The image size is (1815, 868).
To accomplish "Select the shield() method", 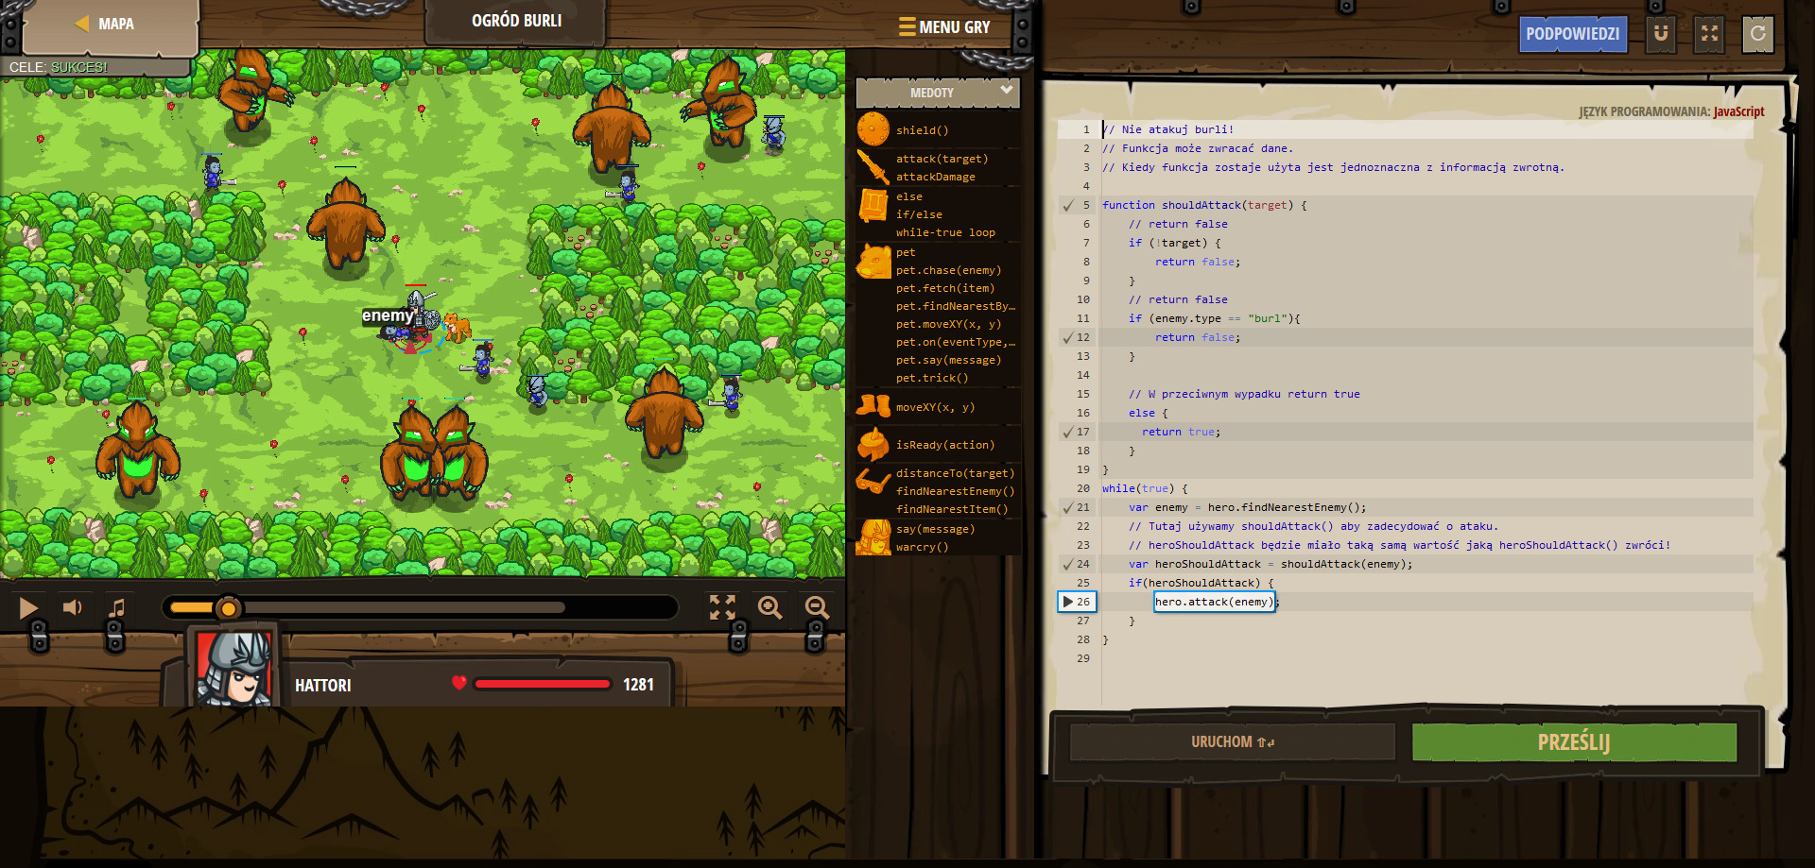I will (x=923, y=130).
